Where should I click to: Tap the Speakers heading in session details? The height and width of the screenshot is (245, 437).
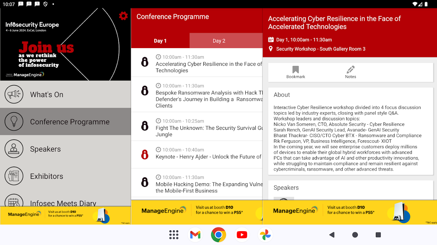point(286,187)
